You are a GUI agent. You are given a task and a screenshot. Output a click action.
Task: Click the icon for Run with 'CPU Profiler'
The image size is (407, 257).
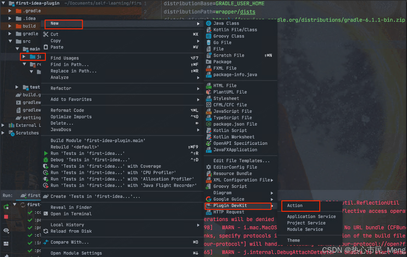pyautogui.click(x=46, y=173)
